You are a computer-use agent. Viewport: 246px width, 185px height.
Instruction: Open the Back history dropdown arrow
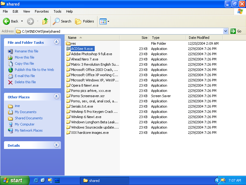point(22,21)
